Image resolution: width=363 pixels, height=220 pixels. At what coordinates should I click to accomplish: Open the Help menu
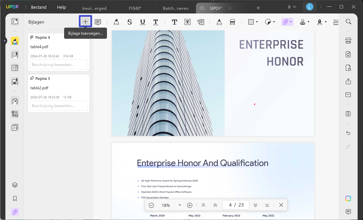tap(61, 7)
